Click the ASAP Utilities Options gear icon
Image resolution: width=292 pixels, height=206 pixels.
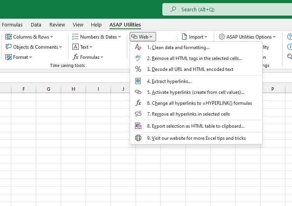point(222,37)
